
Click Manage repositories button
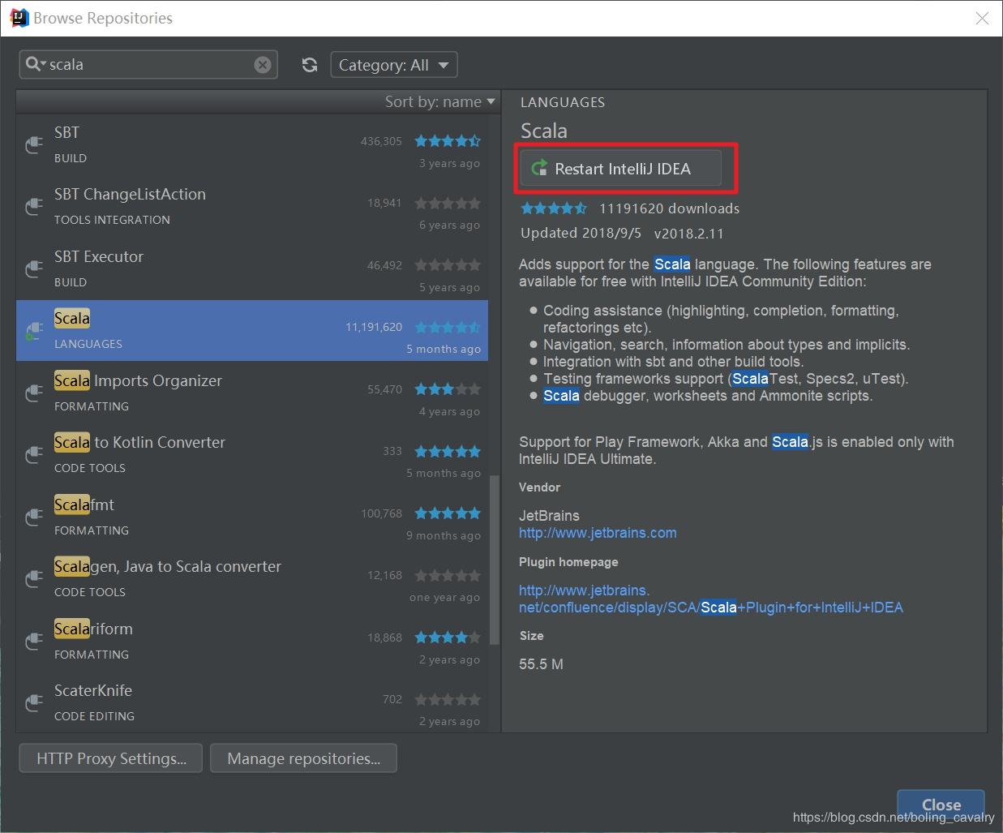coord(303,758)
